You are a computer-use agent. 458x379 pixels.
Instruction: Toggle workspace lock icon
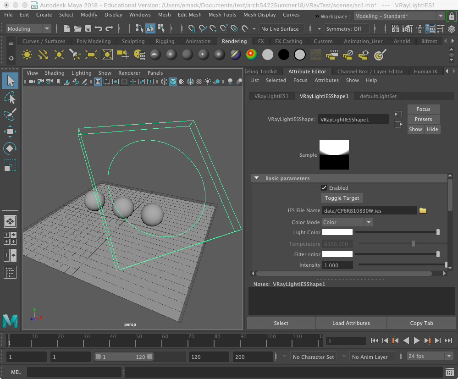pyautogui.click(x=452, y=16)
